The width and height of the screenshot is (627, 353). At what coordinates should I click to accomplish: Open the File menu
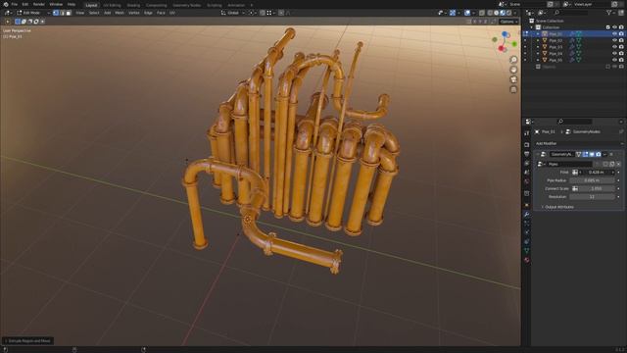click(15, 4)
